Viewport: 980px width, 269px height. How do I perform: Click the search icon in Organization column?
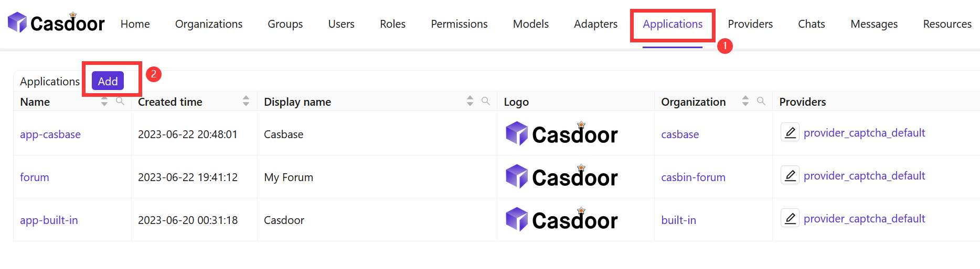(x=761, y=101)
